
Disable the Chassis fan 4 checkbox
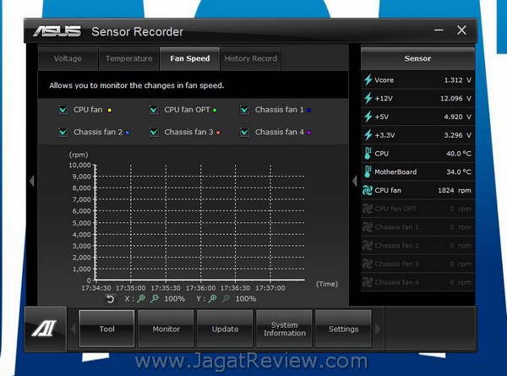click(245, 132)
